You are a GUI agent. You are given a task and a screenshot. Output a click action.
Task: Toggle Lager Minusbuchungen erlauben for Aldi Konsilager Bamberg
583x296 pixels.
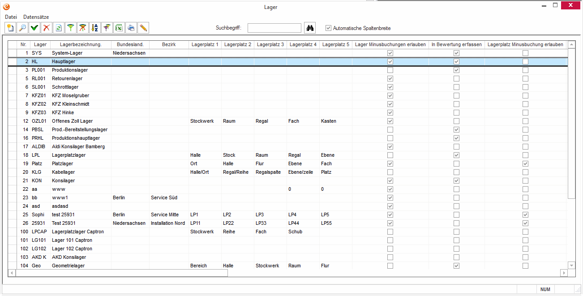tap(390, 146)
